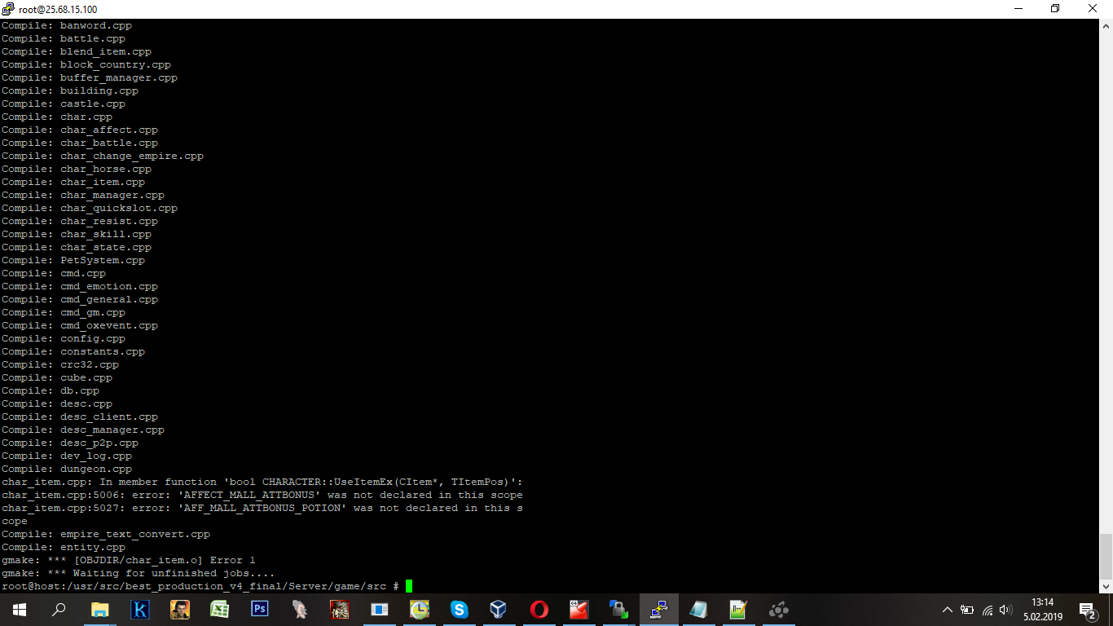
Task: Click the 'Compile: PetSystem.cpp' line
Action: click(x=73, y=260)
